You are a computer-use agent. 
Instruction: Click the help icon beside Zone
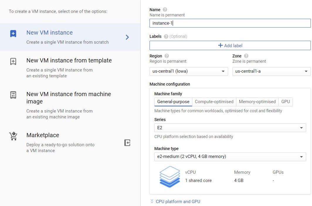click(x=246, y=56)
